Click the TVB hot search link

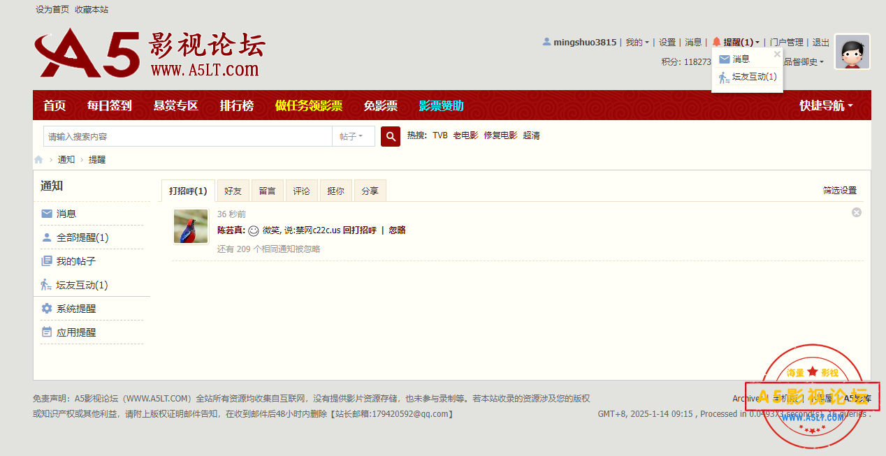click(440, 135)
